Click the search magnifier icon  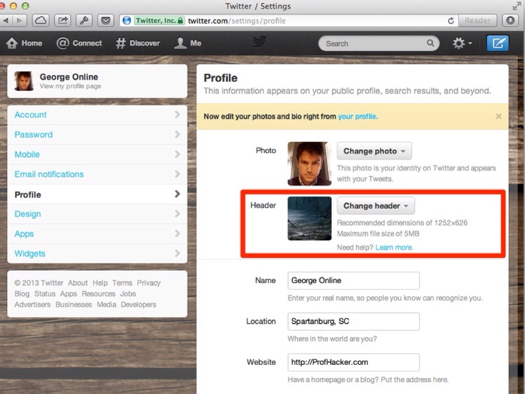pyautogui.click(x=431, y=44)
